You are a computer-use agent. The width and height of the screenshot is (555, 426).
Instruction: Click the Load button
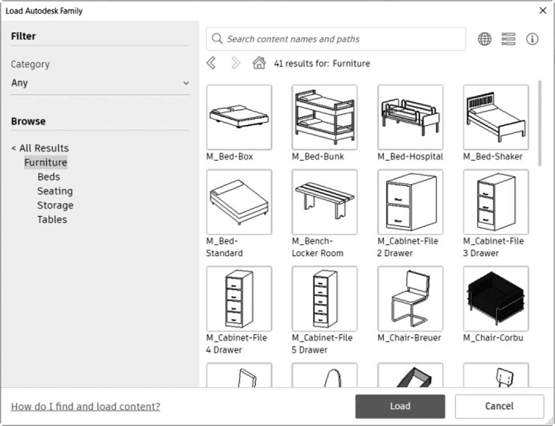click(400, 406)
